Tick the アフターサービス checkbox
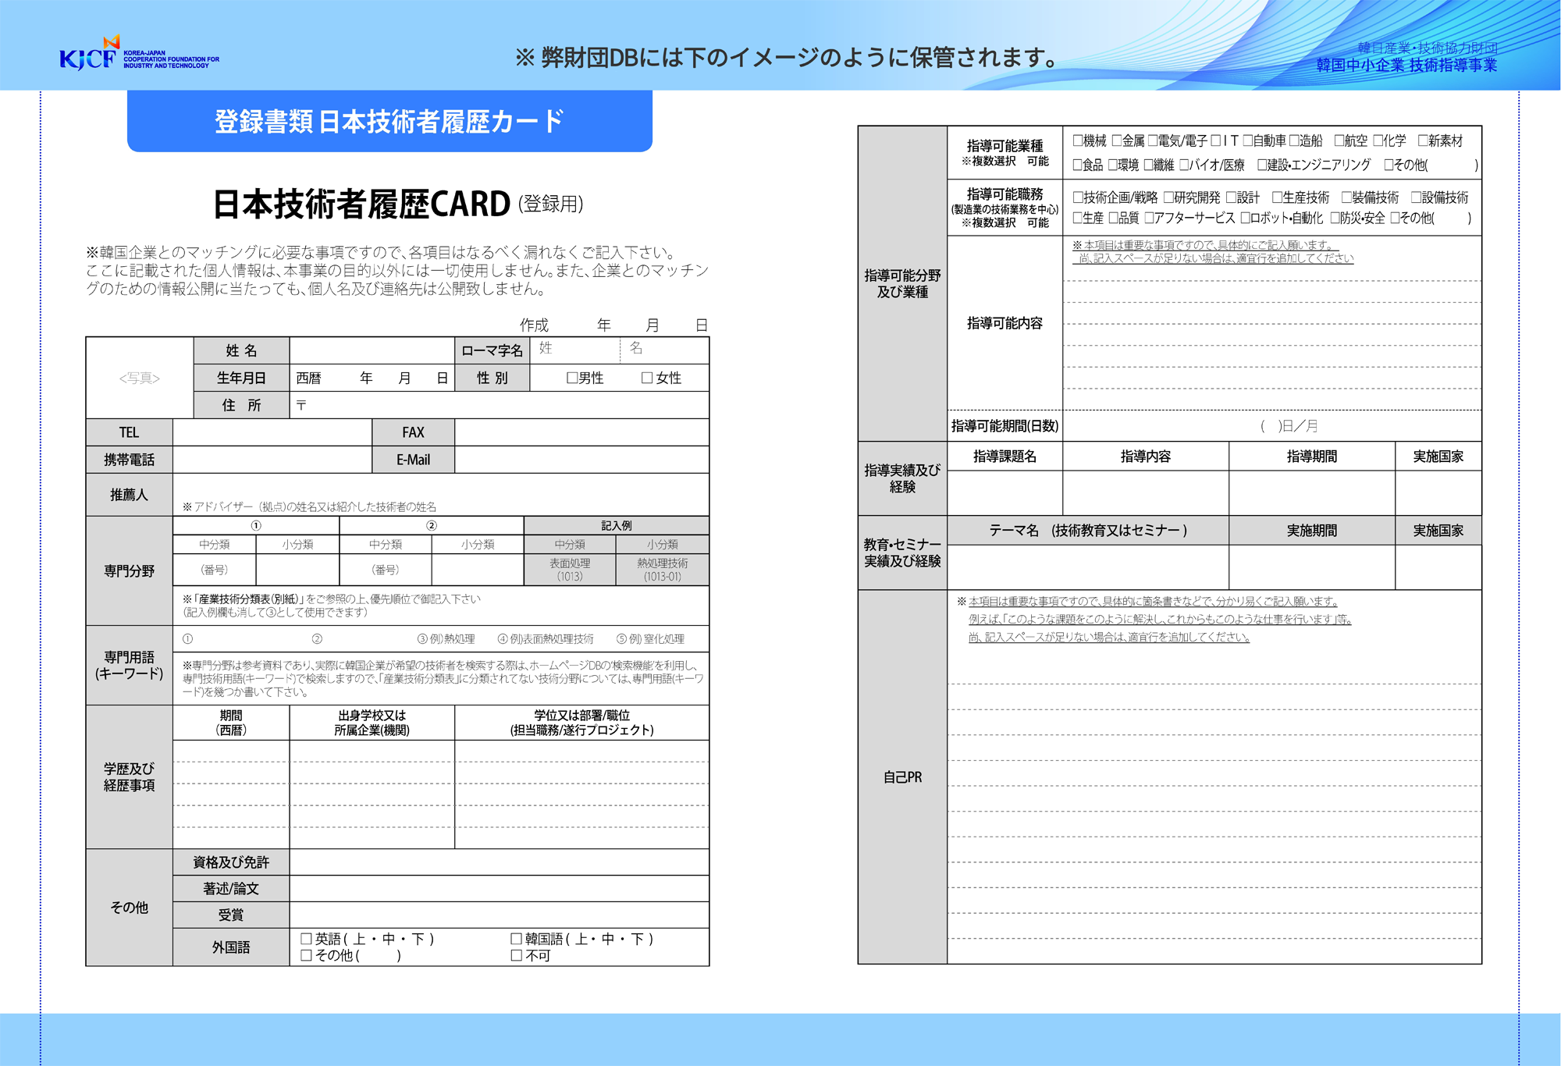 coord(1150,218)
